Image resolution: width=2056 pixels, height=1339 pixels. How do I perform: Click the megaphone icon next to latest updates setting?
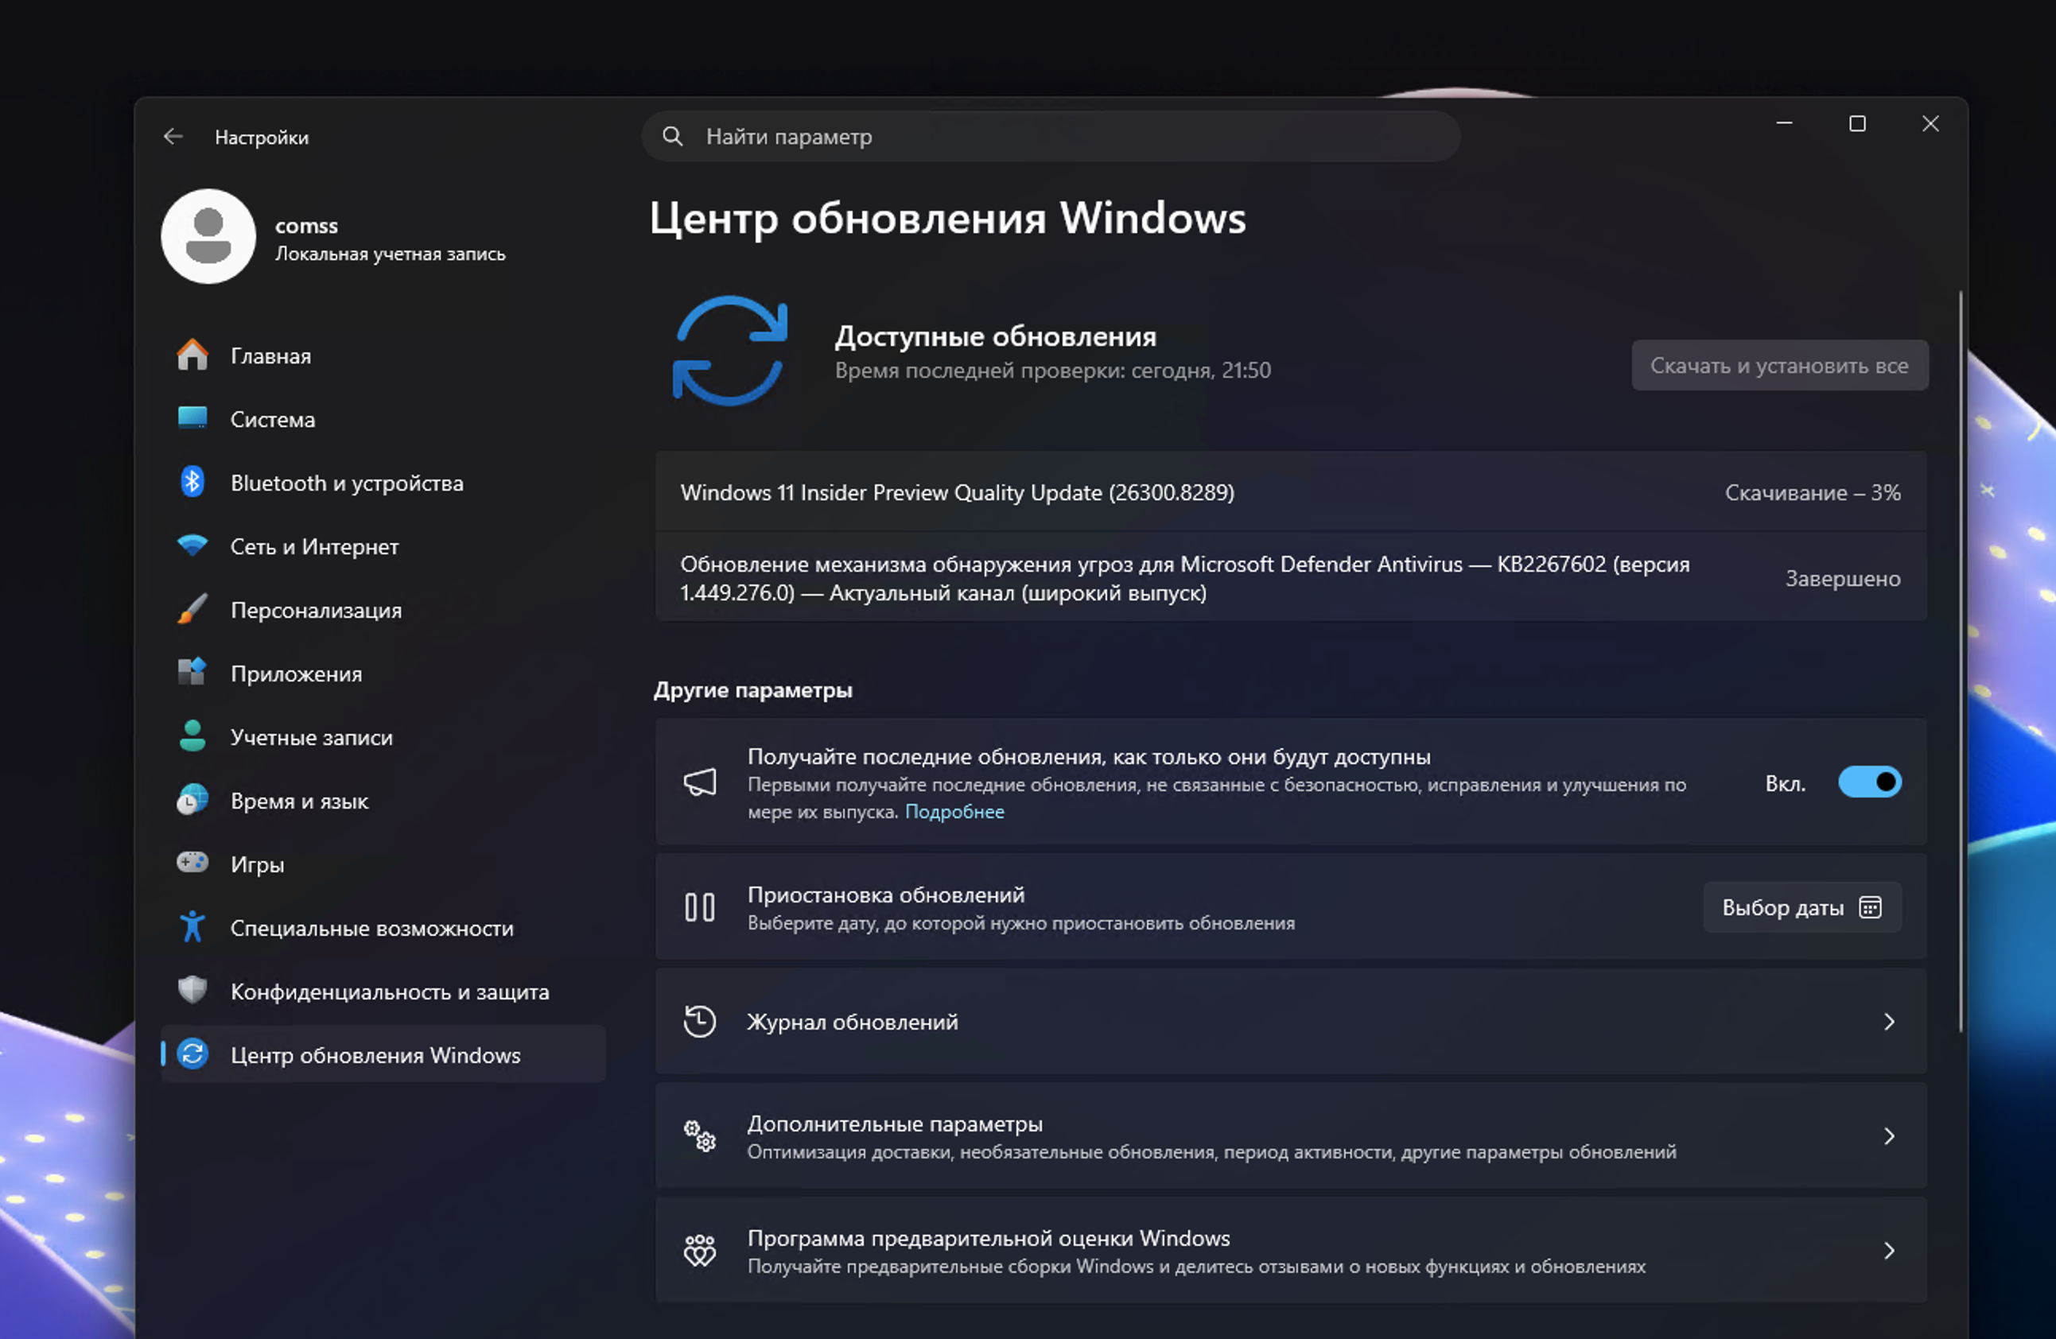[x=700, y=782]
